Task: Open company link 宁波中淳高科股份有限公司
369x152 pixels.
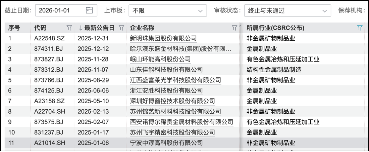Action: (x=166, y=143)
